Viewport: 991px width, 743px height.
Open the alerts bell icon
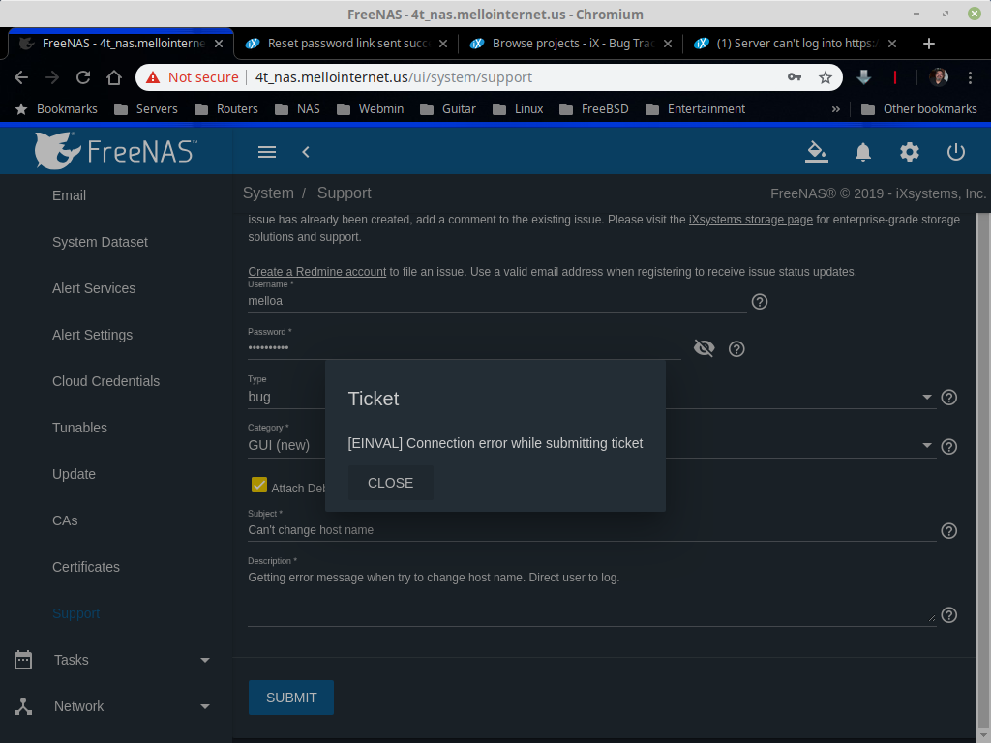click(x=862, y=152)
